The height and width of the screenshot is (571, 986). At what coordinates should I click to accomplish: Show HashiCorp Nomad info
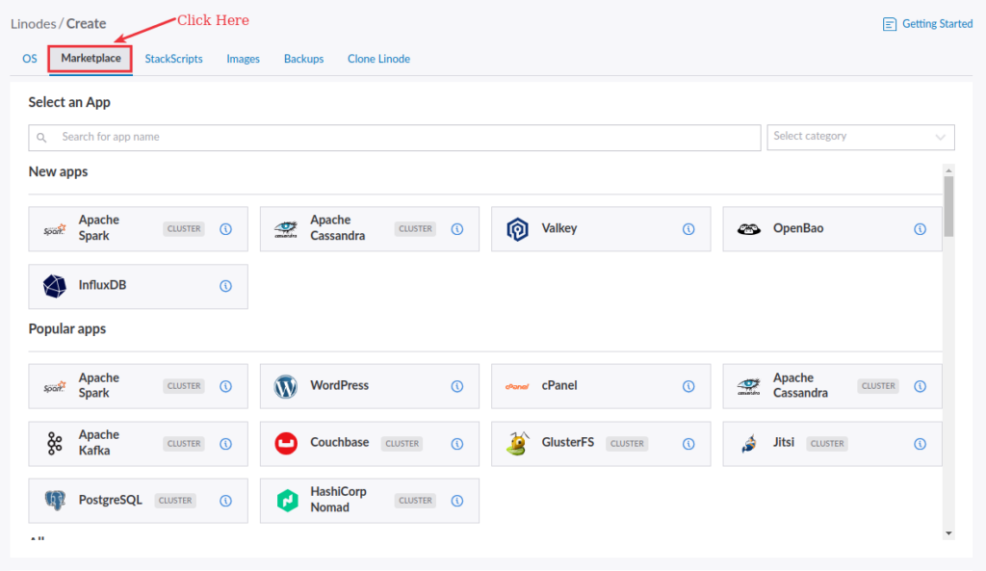pyautogui.click(x=457, y=501)
